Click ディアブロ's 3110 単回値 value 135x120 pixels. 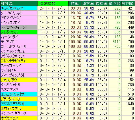coord(117,42)
